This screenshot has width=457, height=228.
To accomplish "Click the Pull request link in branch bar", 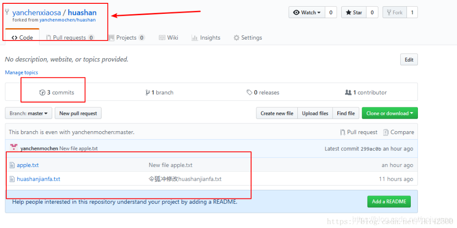I will coord(359,132).
